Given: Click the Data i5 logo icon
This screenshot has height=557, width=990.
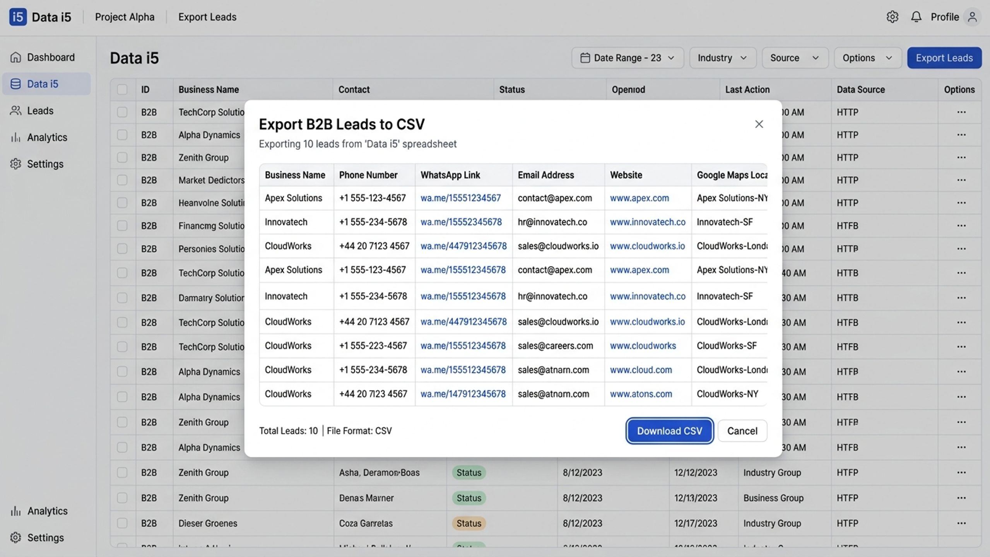Looking at the screenshot, I should (x=18, y=17).
